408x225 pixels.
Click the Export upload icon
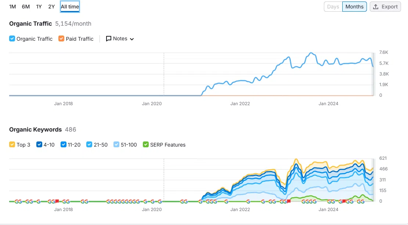point(376,7)
